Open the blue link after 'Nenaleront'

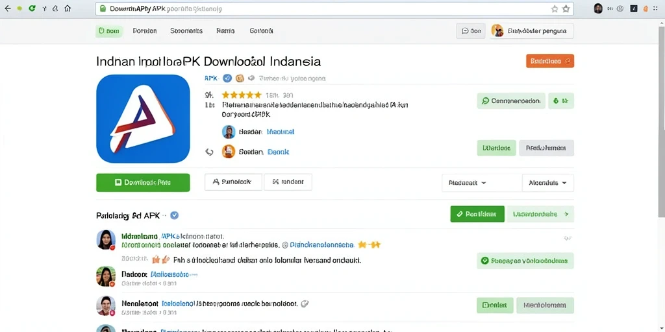pyautogui.click(x=178, y=303)
